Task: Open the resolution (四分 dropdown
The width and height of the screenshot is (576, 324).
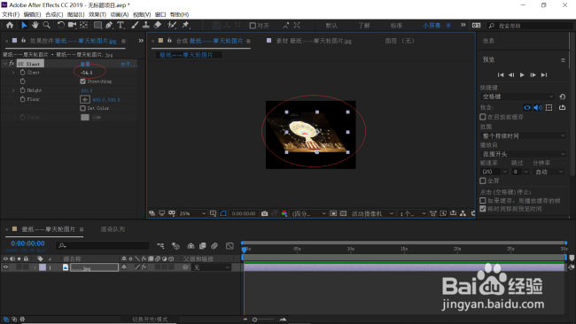Action: click(309, 213)
